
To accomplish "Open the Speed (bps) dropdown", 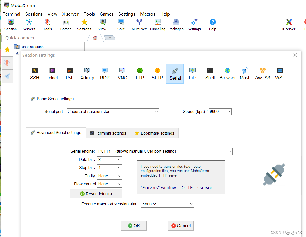I will (x=220, y=112).
